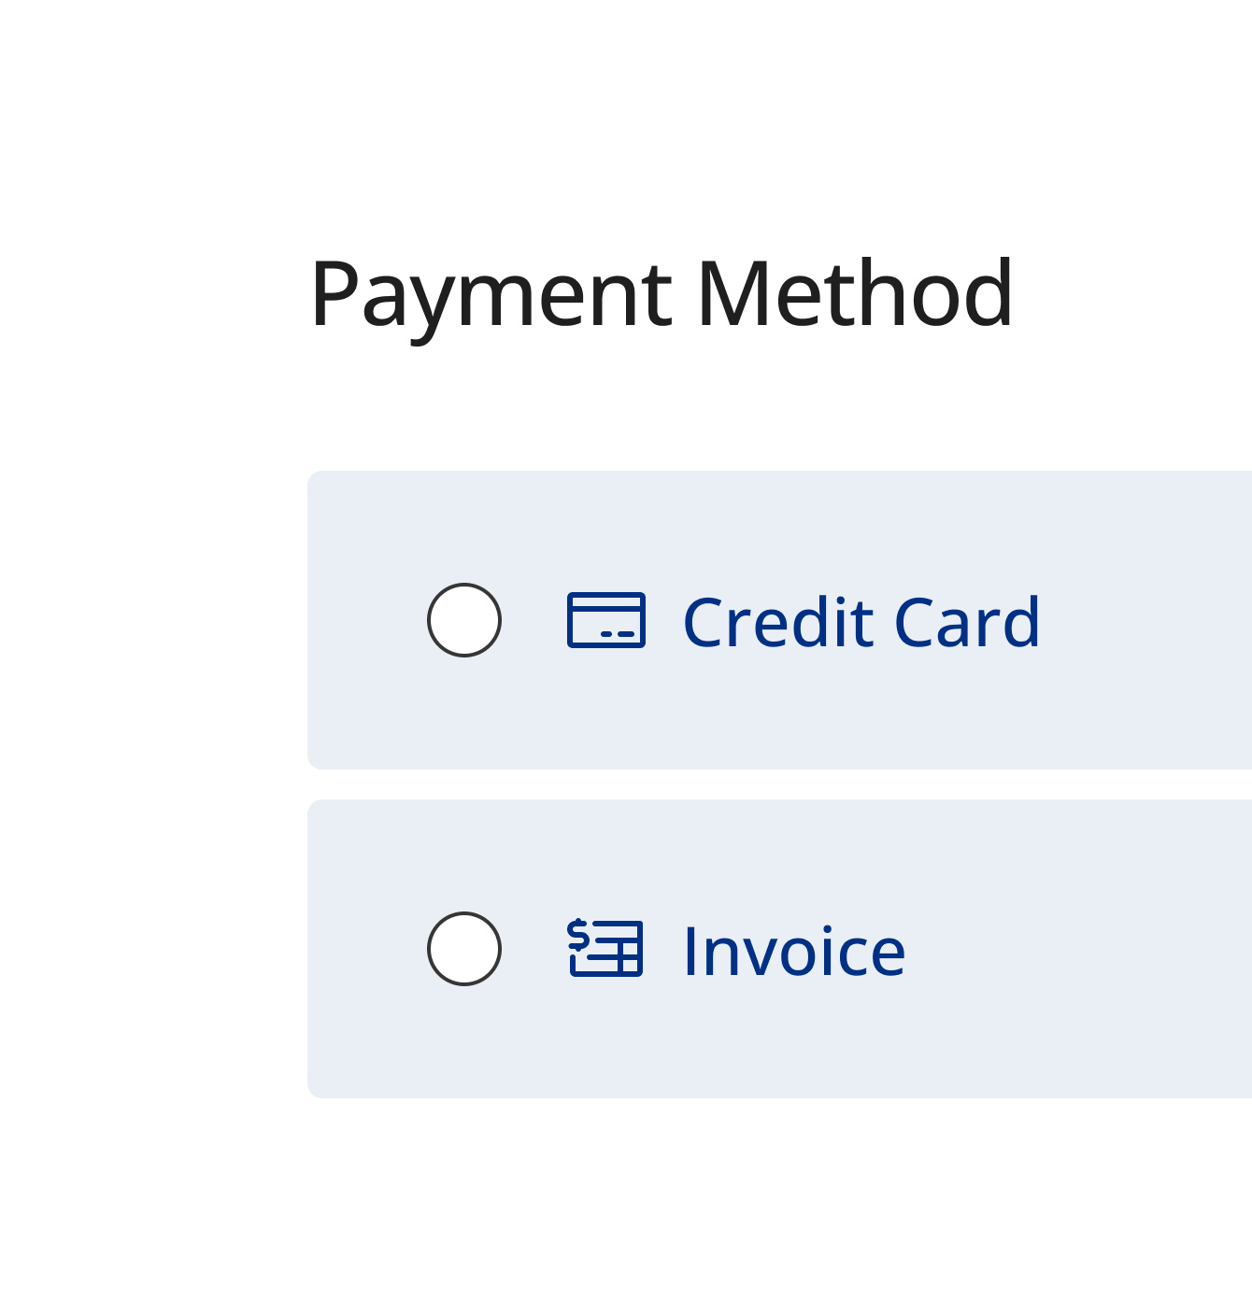Click the empty circle next to Credit Card
This screenshot has height=1314, width=1252.
[464, 619]
